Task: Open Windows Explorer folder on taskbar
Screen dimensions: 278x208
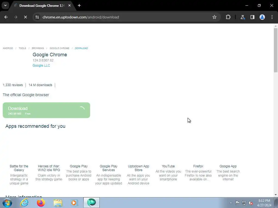Action: [58, 203]
